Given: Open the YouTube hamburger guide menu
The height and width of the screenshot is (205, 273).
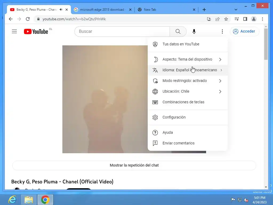Looking at the screenshot, I should [14, 31].
